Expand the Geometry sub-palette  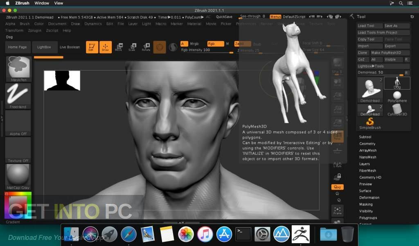(x=367, y=143)
